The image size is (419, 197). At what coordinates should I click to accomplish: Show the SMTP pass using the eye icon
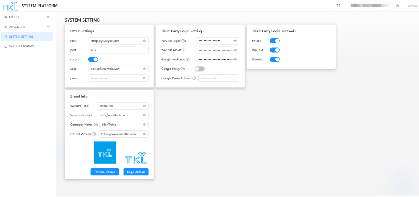coord(144,78)
